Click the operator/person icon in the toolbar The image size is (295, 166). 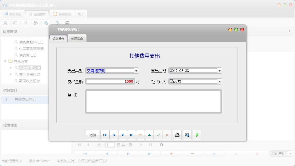click(35, 23)
